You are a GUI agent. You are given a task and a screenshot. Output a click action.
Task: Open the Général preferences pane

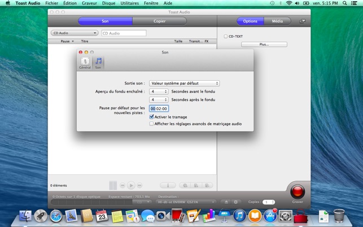85,63
